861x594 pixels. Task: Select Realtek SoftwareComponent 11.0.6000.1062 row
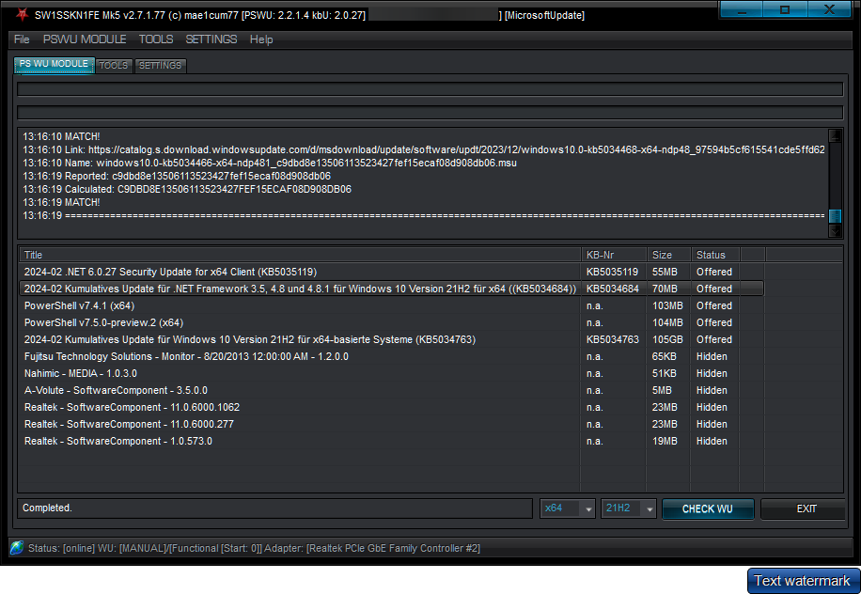pos(392,407)
